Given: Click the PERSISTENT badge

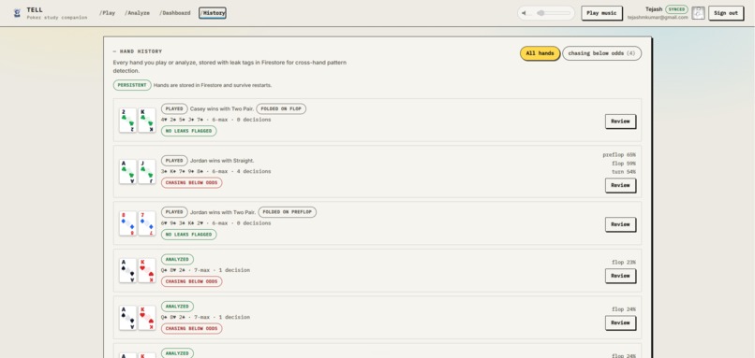Looking at the screenshot, I should (x=132, y=85).
